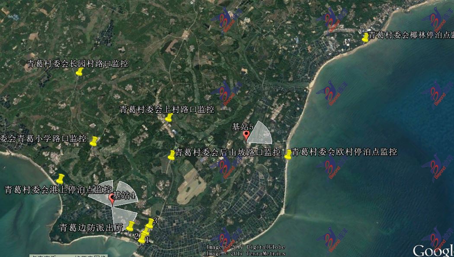Click the 青葛村委会欧村停泊点监控 label text

coord(344,152)
